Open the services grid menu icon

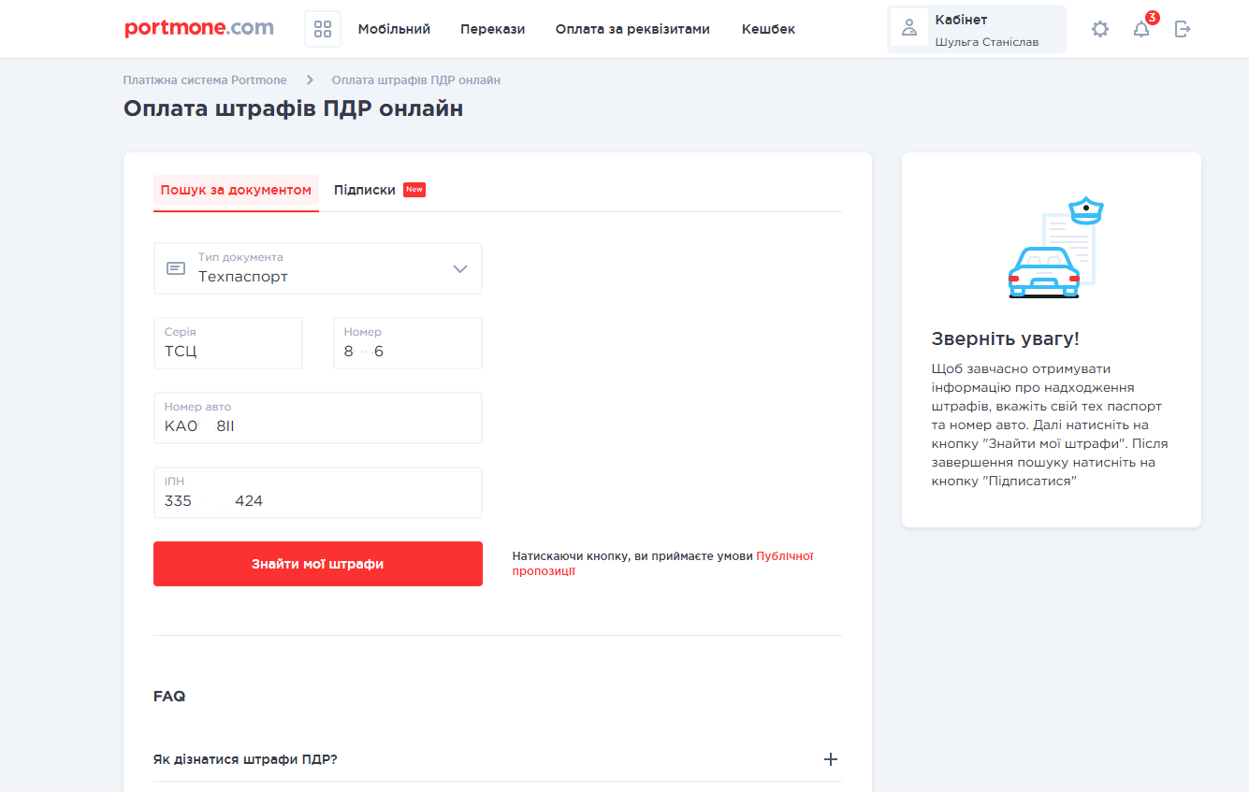pyautogui.click(x=323, y=29)
